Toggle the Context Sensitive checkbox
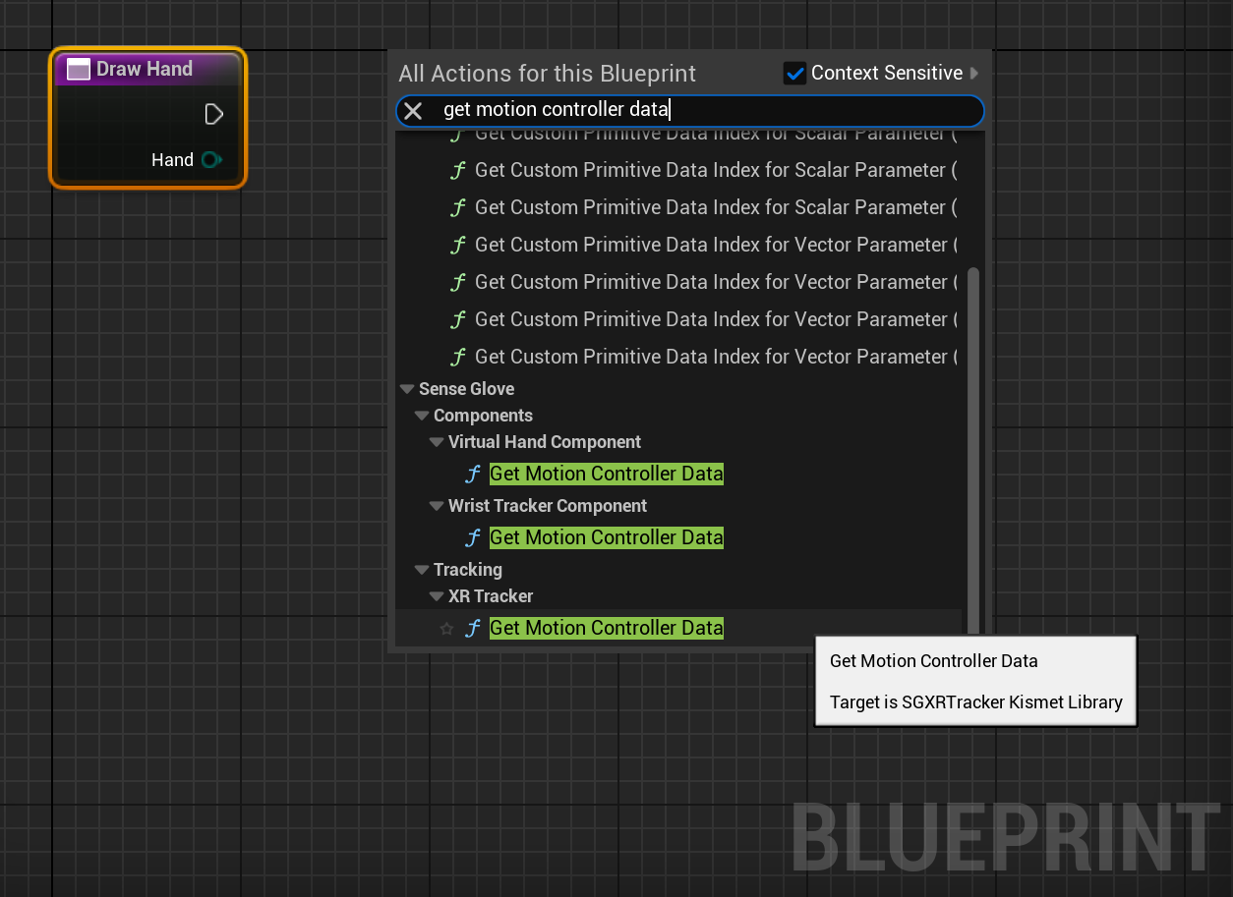This screenshot has width=1233, height=897. [x=794, y=72]
